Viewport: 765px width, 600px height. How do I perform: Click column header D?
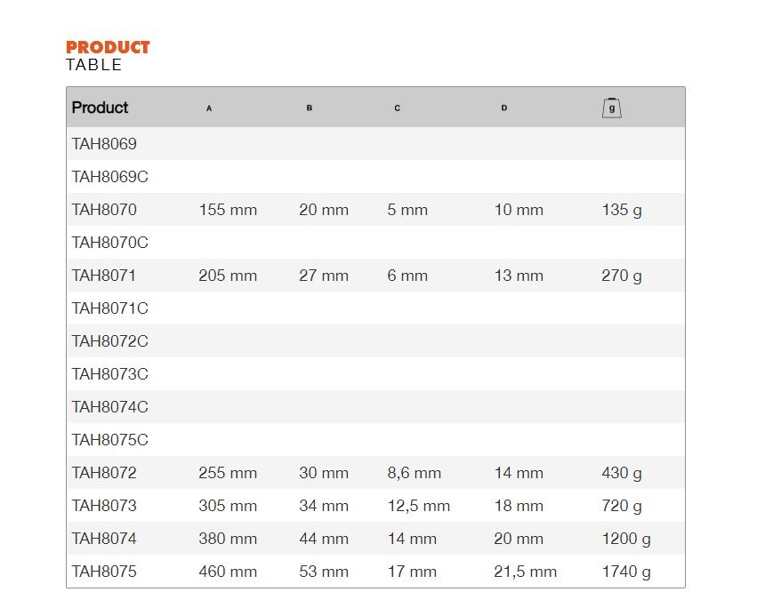pyautogui.click(x=504, y=108)
